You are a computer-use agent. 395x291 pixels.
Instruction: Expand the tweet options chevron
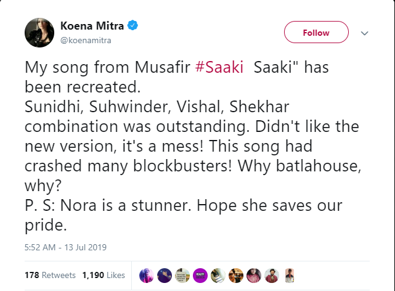[x=364, y=33]
